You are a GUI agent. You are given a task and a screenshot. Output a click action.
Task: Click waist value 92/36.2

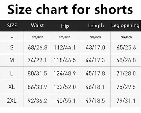tap(37, 101)
